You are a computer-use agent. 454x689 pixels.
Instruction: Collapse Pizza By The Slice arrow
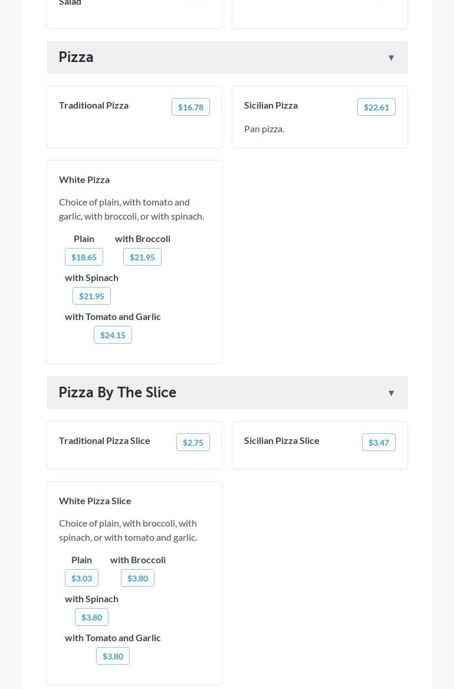(x=391, y=393)
